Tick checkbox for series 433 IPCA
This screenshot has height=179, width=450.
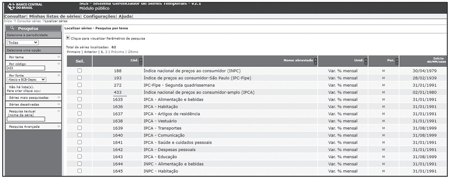pyautogui.click(x=79, y=92)
